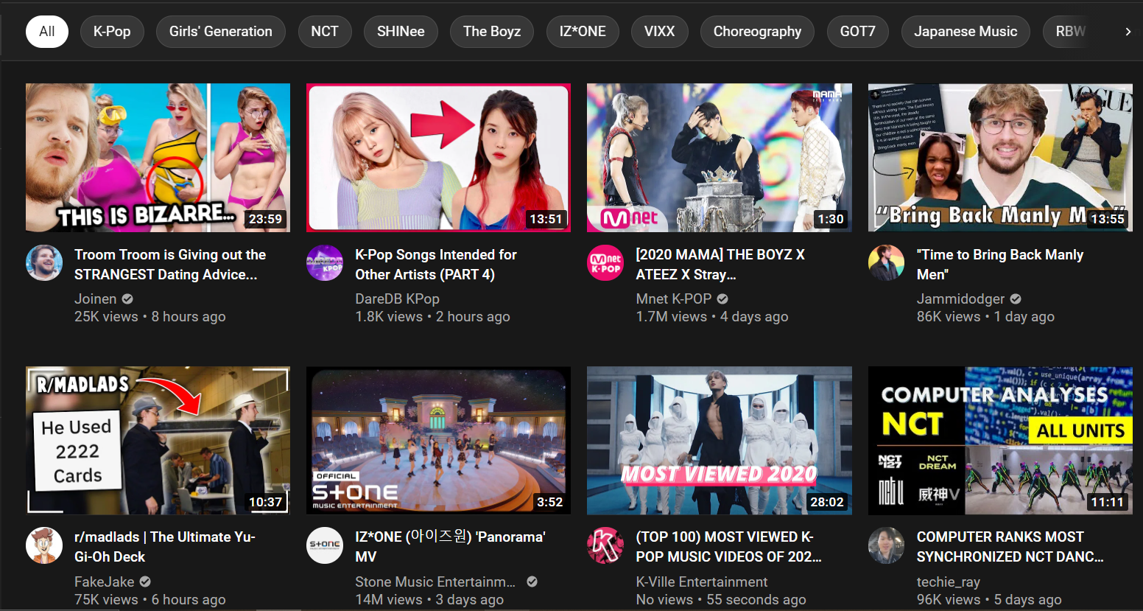1143x611 pixels.
Task: Click the Mnet K-POP channel avatar icon
Action: click(x=605, y=263)
